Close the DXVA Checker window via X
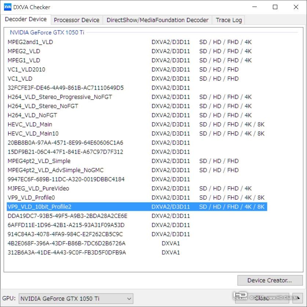Image resolution: width=307 pixels, height=307 pixels. pos(296,7)
